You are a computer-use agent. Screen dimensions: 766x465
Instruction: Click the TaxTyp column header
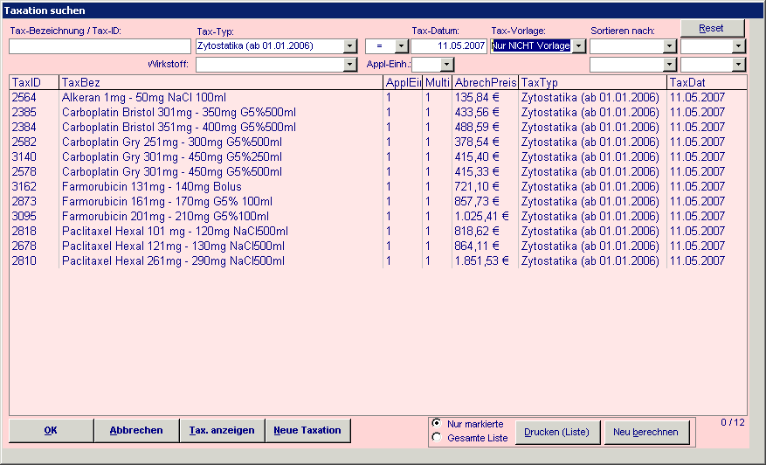592,82
